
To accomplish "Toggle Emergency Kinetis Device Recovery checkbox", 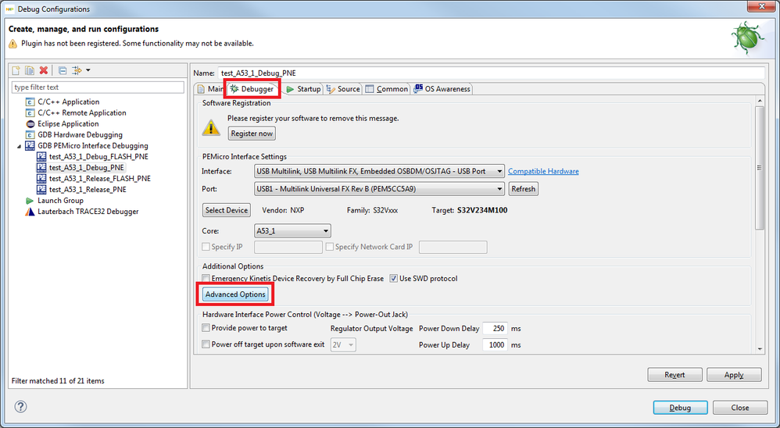I will pyautogui.click(x=206, y=278).
